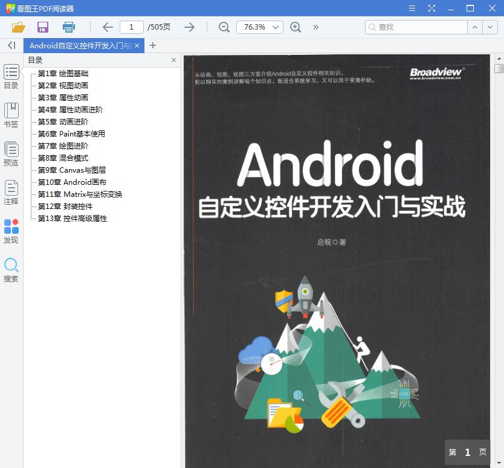
Task: Click the scrollbar down arrow
Action: [499, 463]
